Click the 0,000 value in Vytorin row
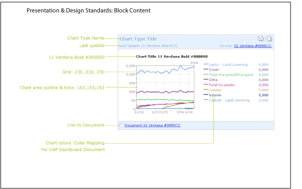The width and height of the screenshot is (302, 189). click(263, 95)
